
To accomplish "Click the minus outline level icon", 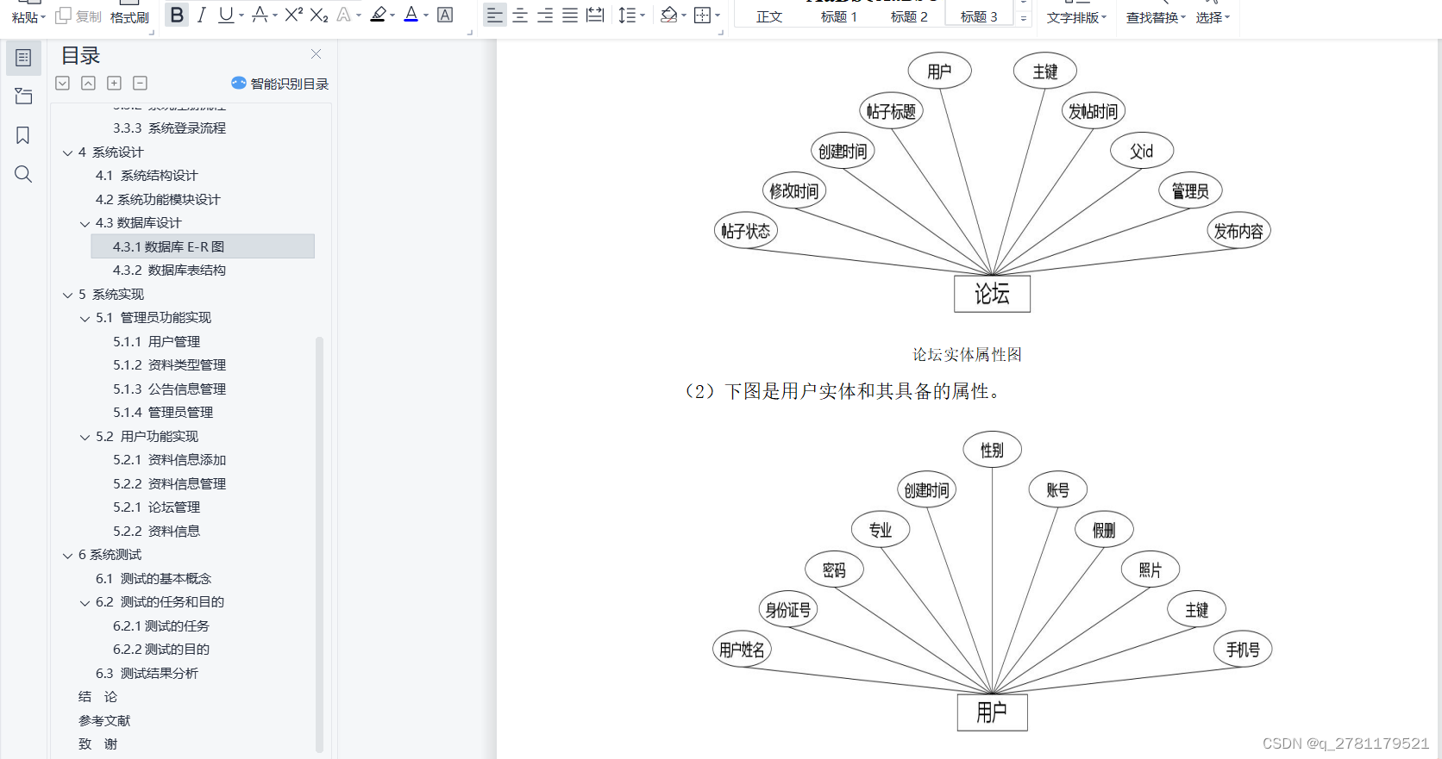I will pyautogui.click(x=141, y=83).
